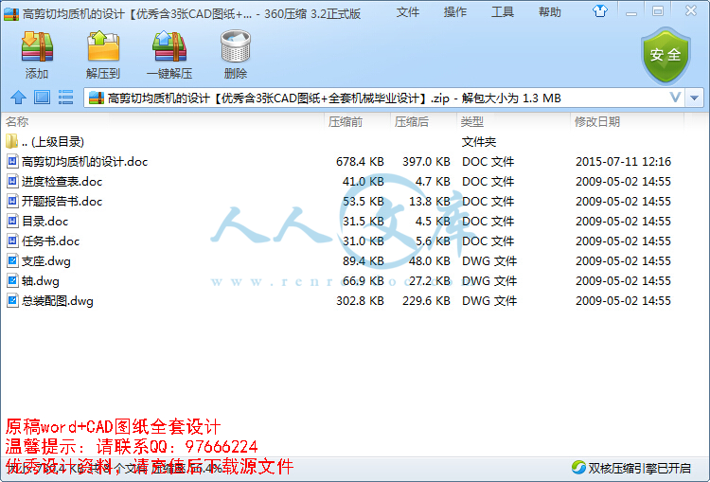
Task: Select file 轴.dwg
Action: coord(355,281)
